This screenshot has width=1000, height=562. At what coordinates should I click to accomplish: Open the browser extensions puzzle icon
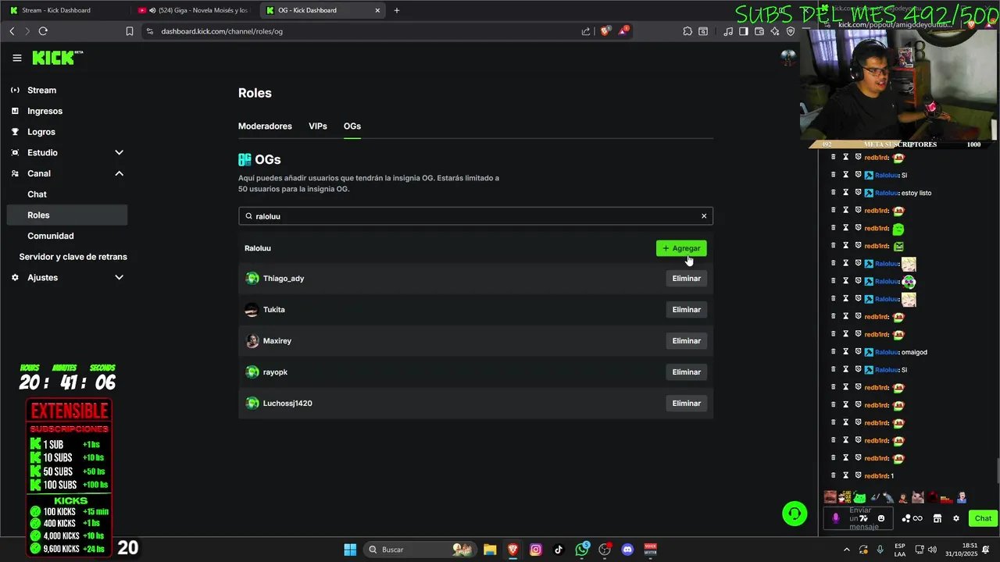687,31
